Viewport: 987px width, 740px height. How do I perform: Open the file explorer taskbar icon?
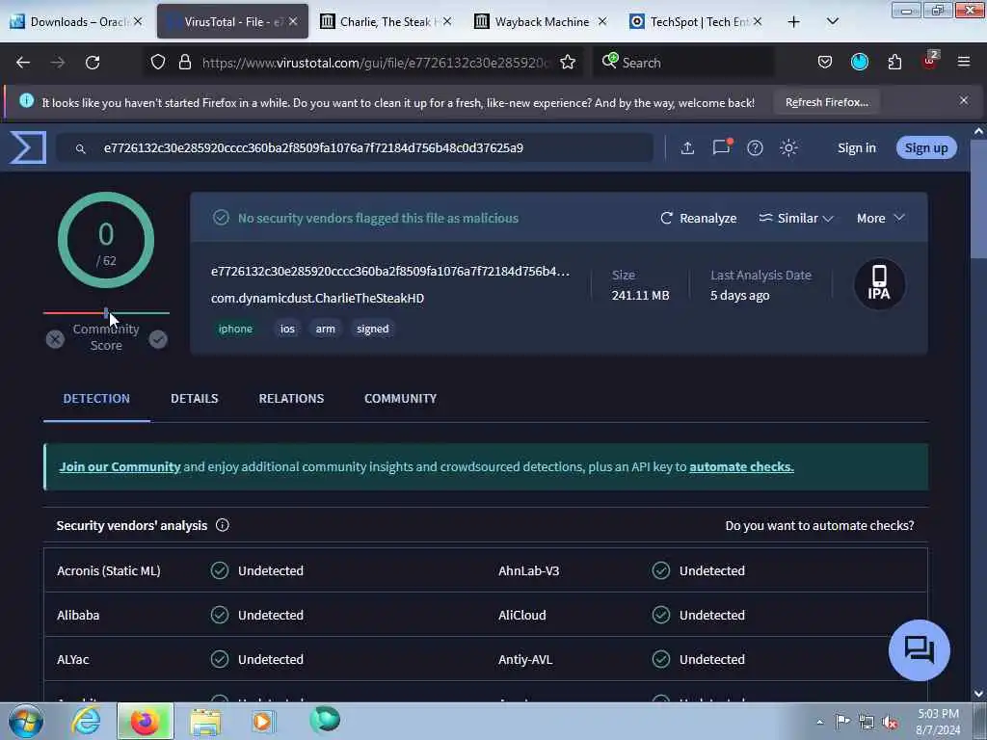(205, 721)
